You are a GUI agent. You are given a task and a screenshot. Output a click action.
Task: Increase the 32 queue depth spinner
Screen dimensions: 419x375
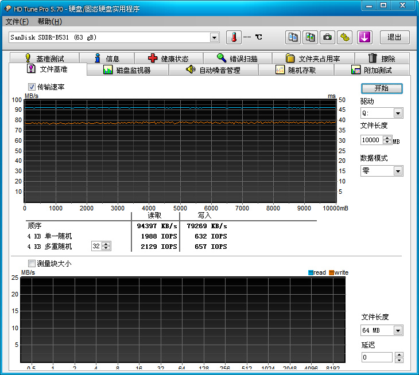(106, 244)
